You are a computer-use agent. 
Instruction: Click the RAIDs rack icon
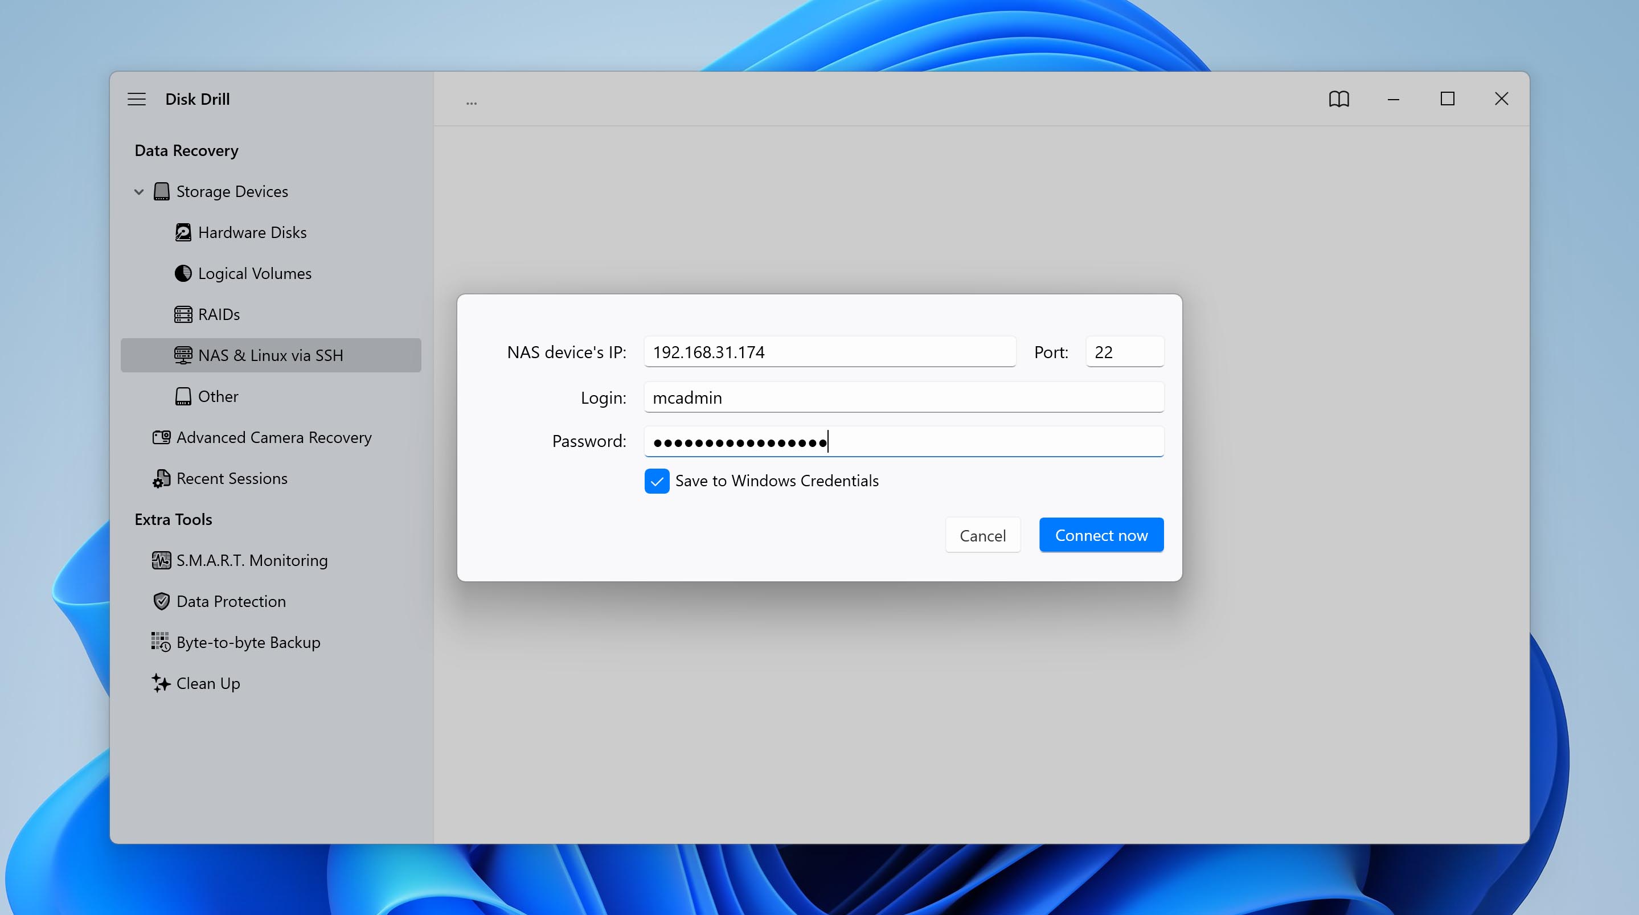coord(183,314)
